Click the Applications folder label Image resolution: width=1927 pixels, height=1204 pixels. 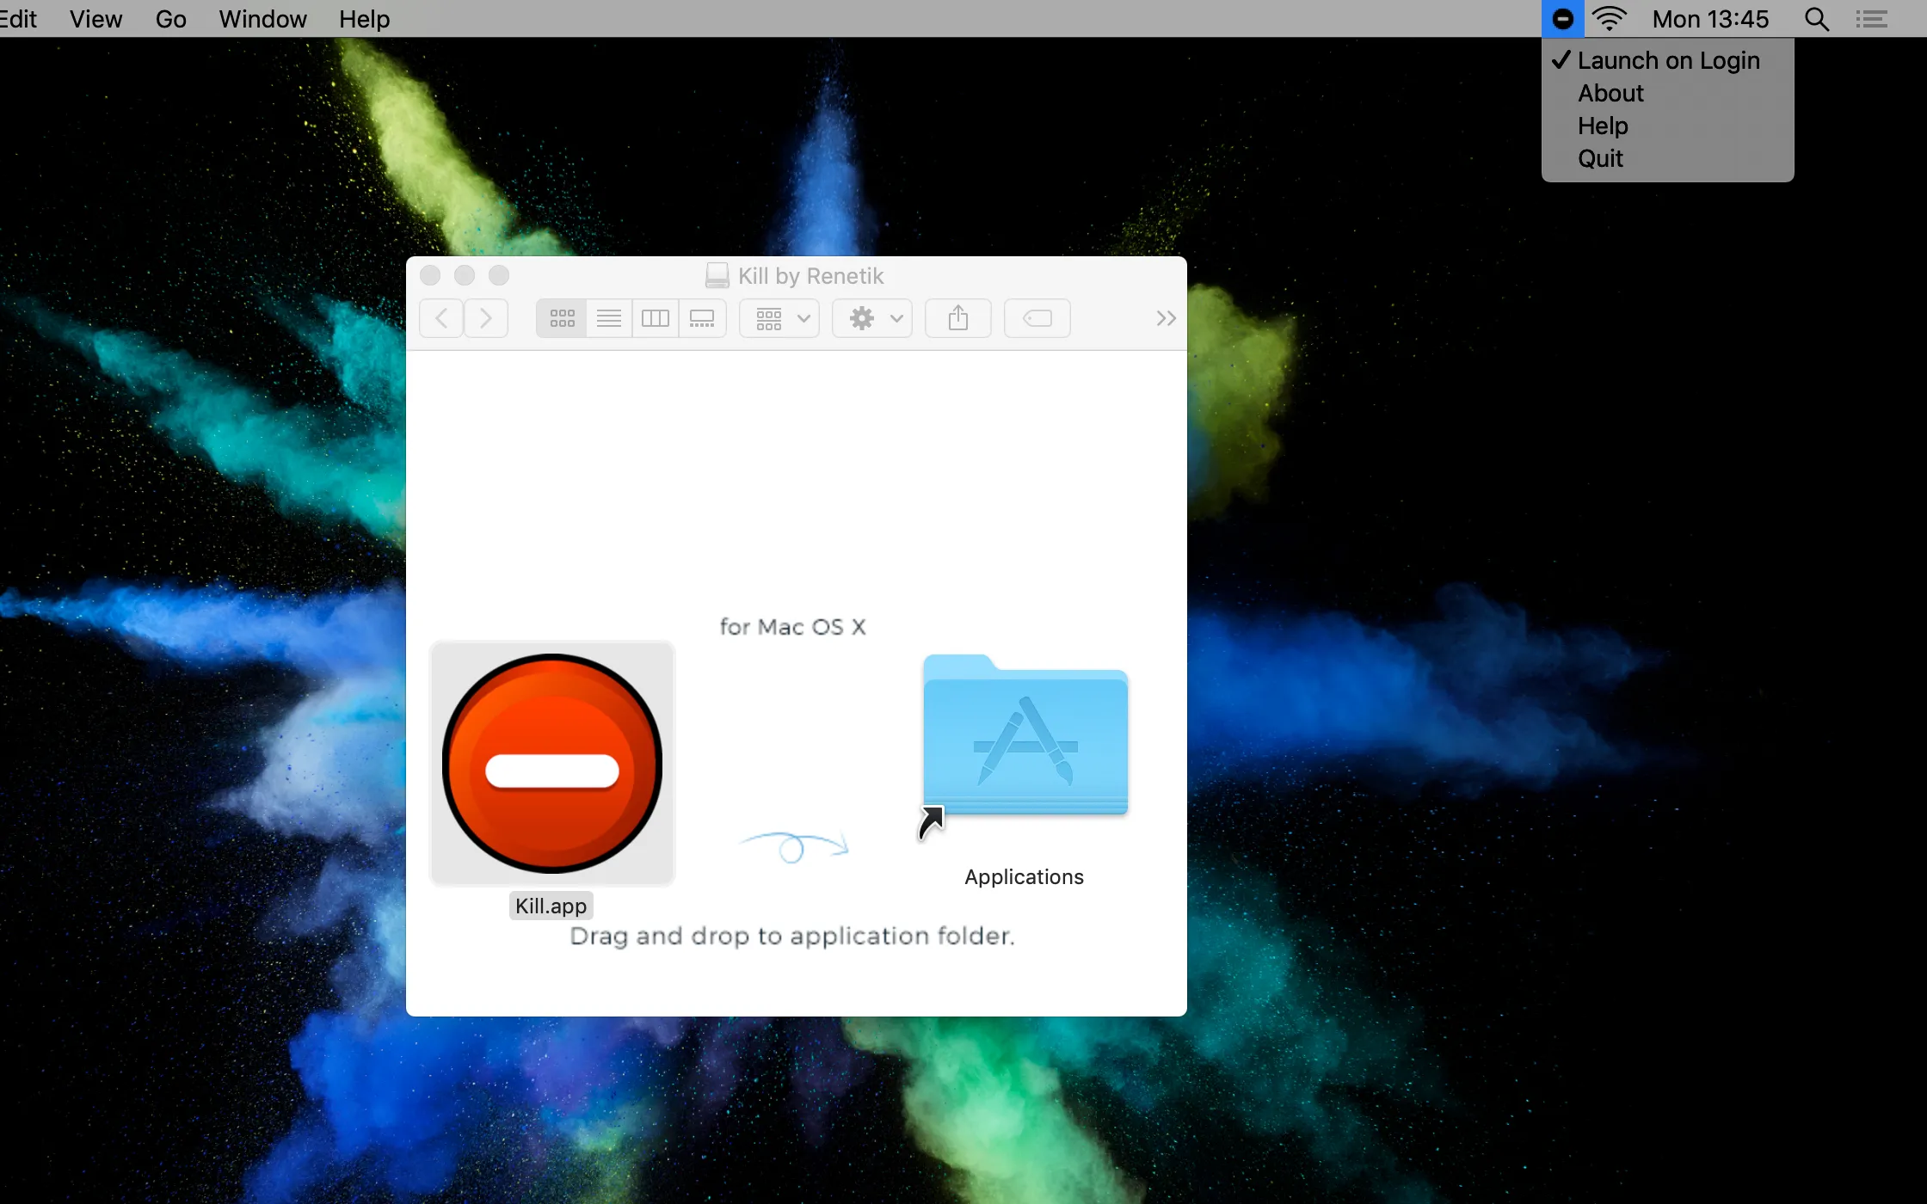tap(1024, 876)
